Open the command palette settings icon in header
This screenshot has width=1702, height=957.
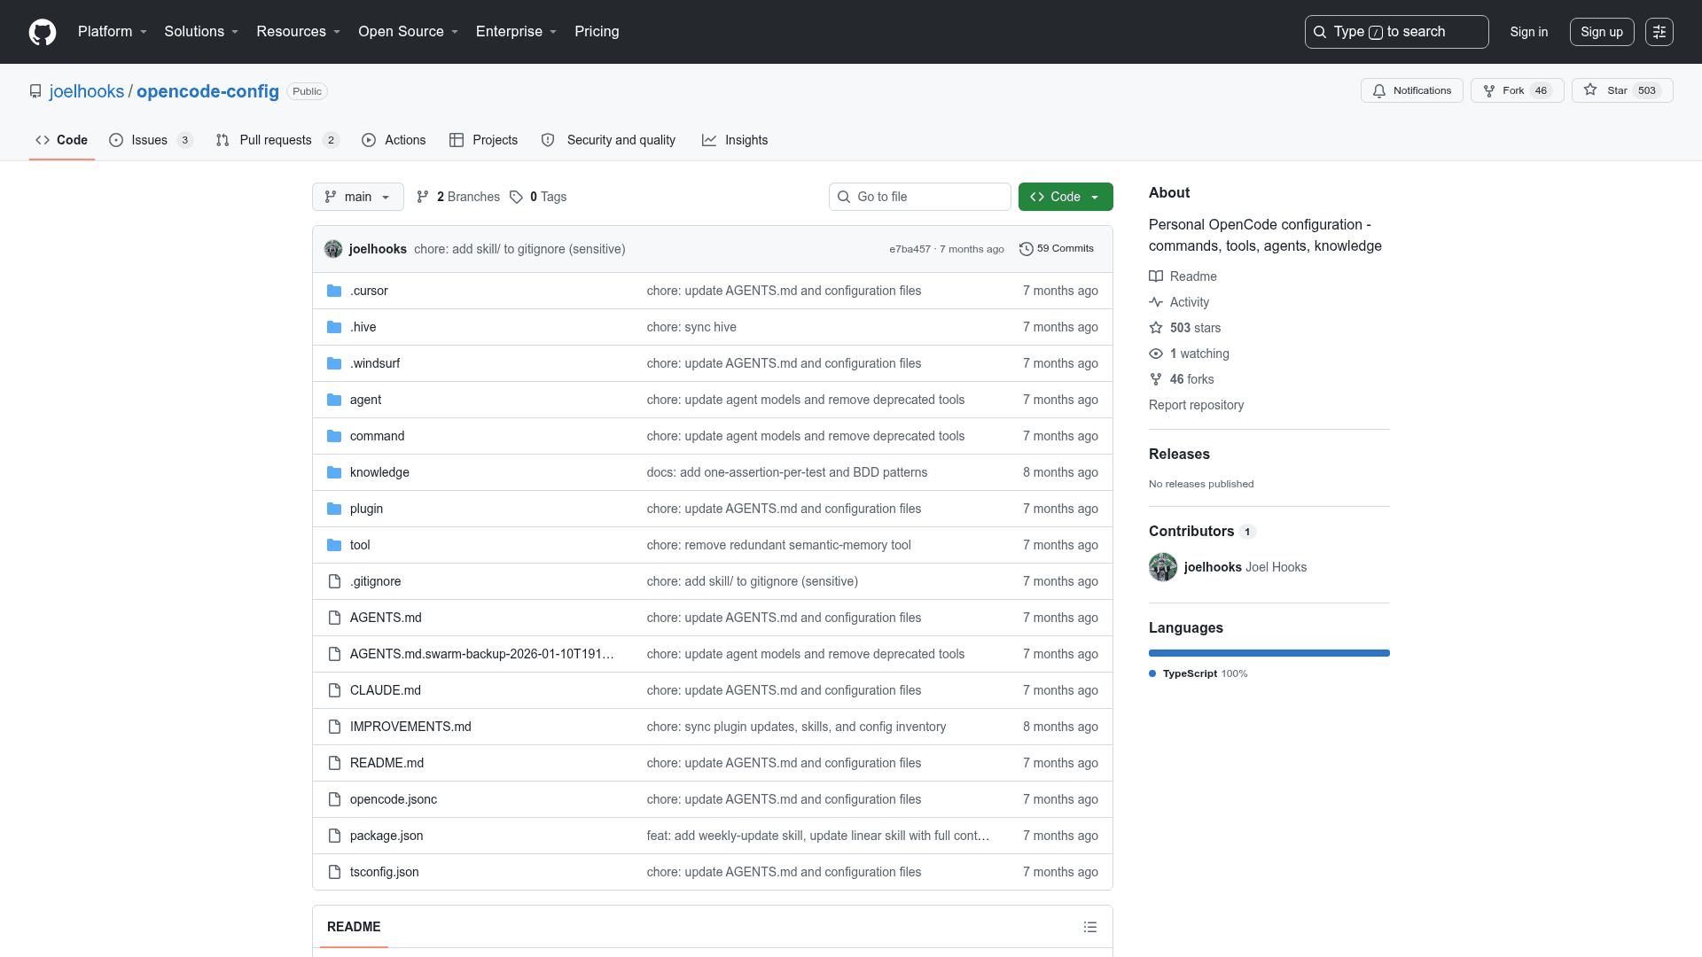(x=1659, y=32)
